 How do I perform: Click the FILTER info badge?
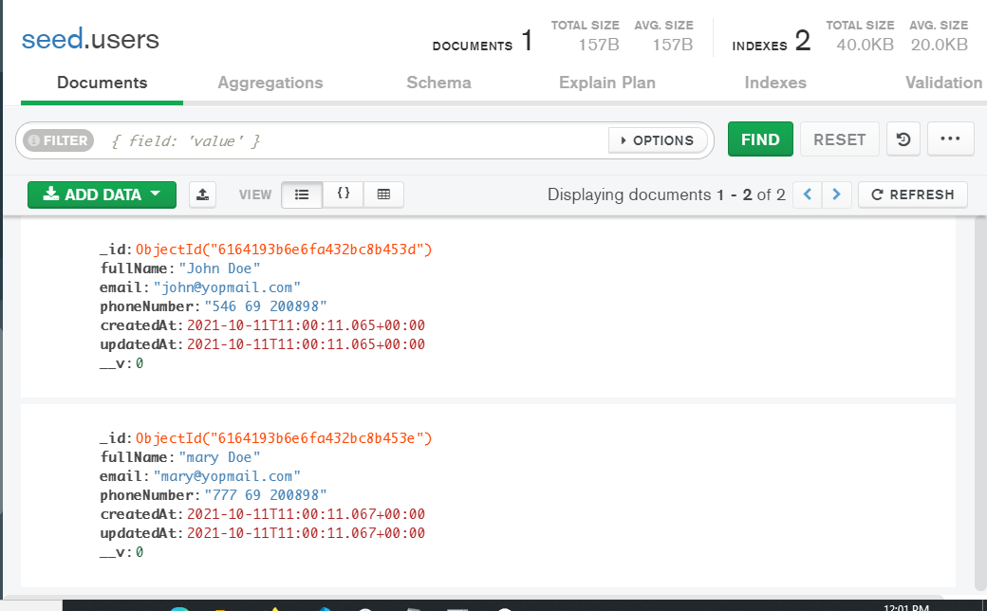coord(58,140)
